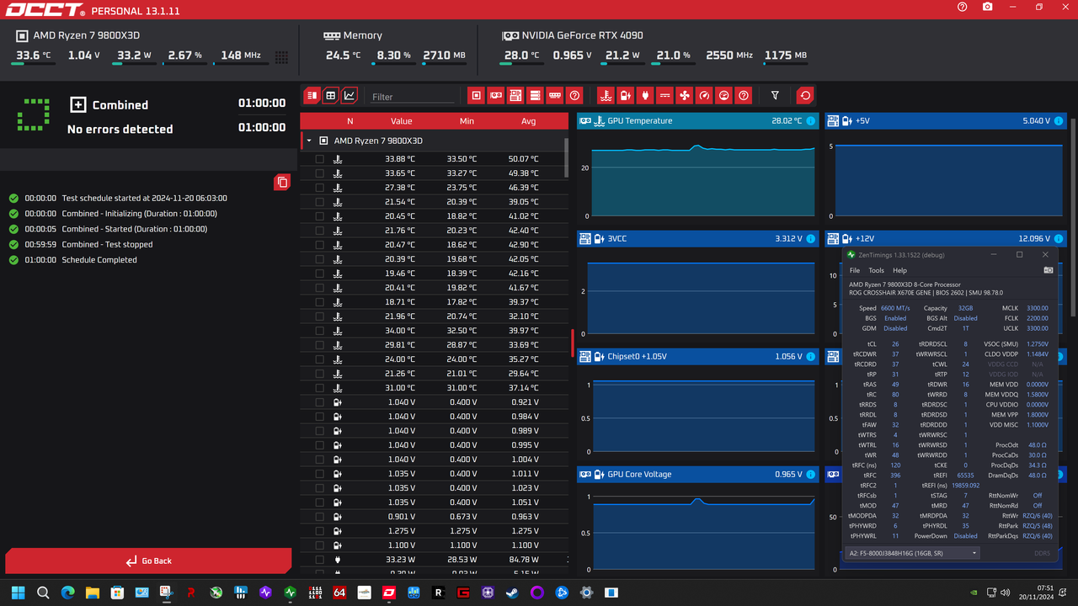1078x606 pixels.
Task: Filter sensors by memory module icon
Action: pos(554,96)
